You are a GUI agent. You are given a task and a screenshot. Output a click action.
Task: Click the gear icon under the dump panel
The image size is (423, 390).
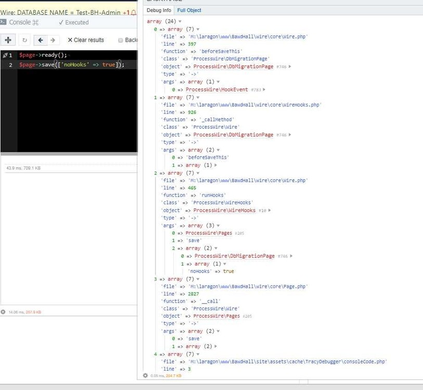pyautogui.click(x=146, y=375)
